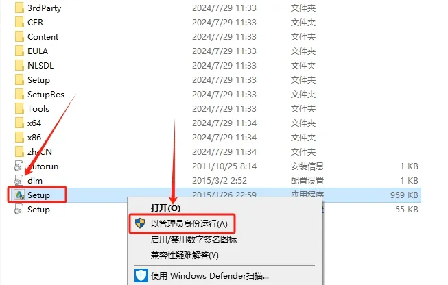Image resolution: width=448 pixels, height=285 pixels.
Task: Choose 启用/禁用数字签名图标 menu option
Action: (193, 239)
